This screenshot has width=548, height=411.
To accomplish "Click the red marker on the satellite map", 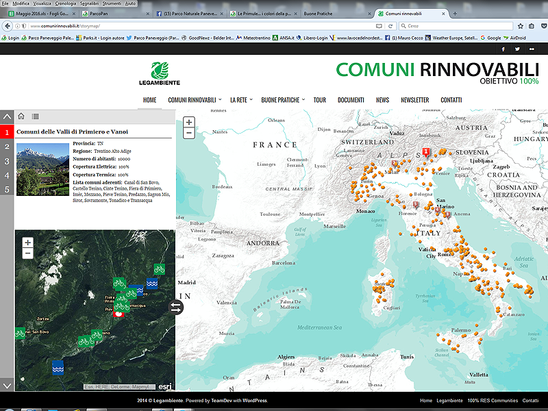I will point(119,314).
